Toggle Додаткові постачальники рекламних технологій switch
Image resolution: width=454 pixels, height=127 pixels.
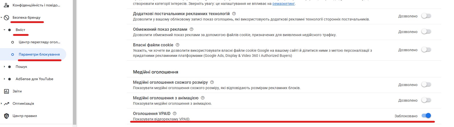tap(426, 16)
